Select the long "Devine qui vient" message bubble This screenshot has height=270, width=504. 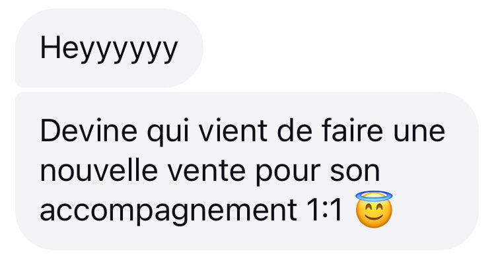(247, 171)
